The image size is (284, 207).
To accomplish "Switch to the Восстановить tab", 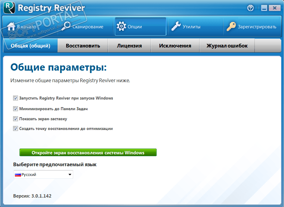I will tap(83, 46).
